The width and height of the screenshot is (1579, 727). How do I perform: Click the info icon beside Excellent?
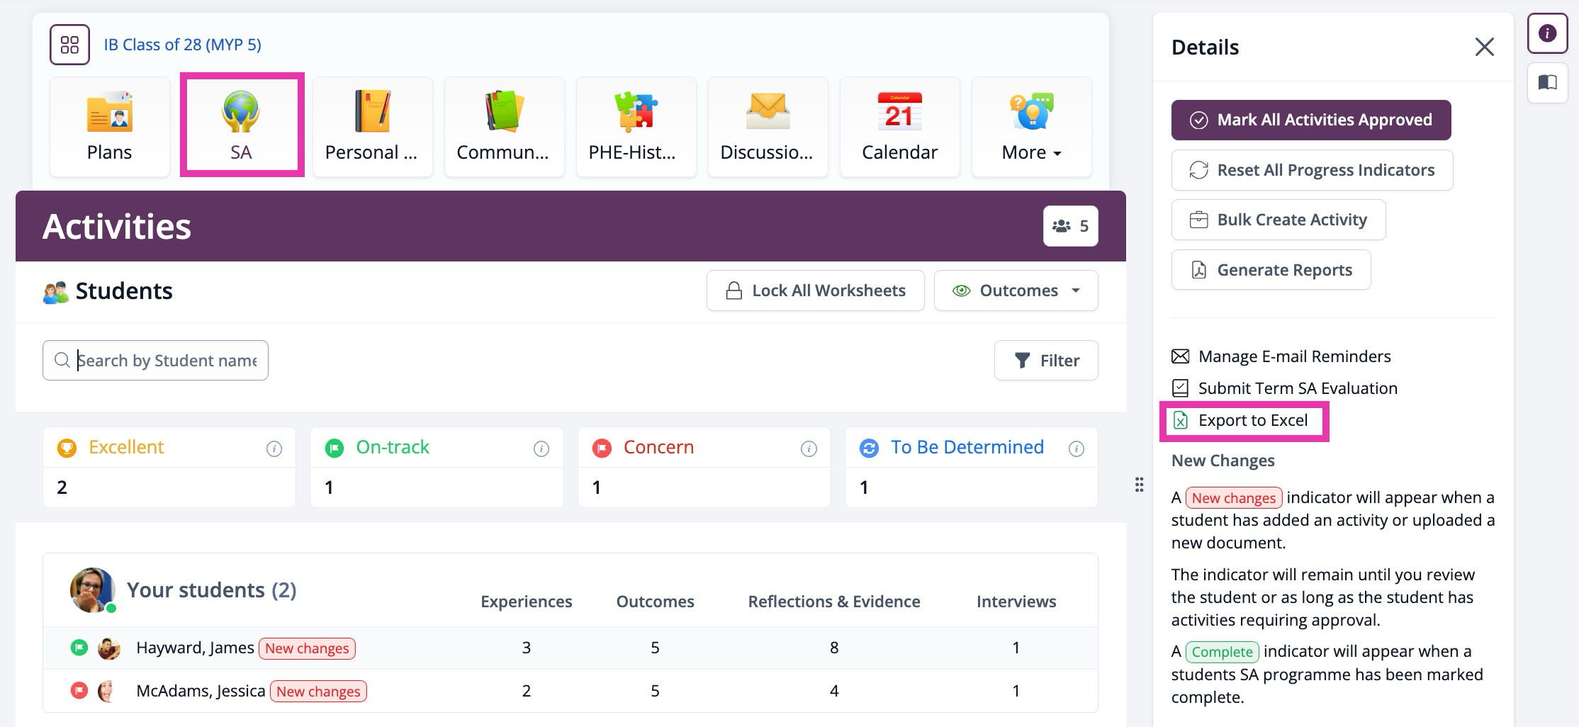point(274,449)
